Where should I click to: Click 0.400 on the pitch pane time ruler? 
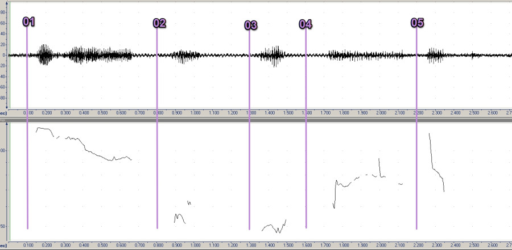pos(84,245)
